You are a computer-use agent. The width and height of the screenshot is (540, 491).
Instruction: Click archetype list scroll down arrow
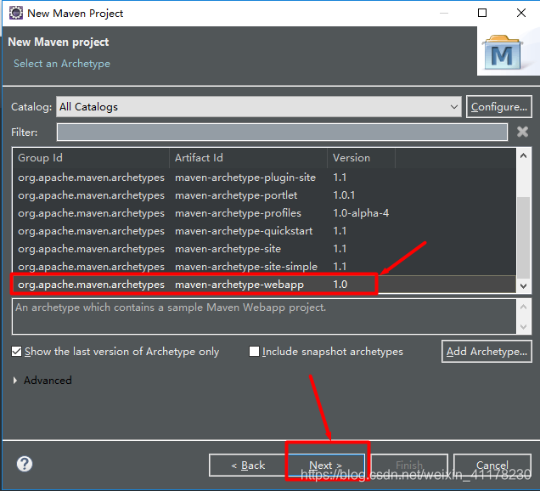tap(524, 286)
